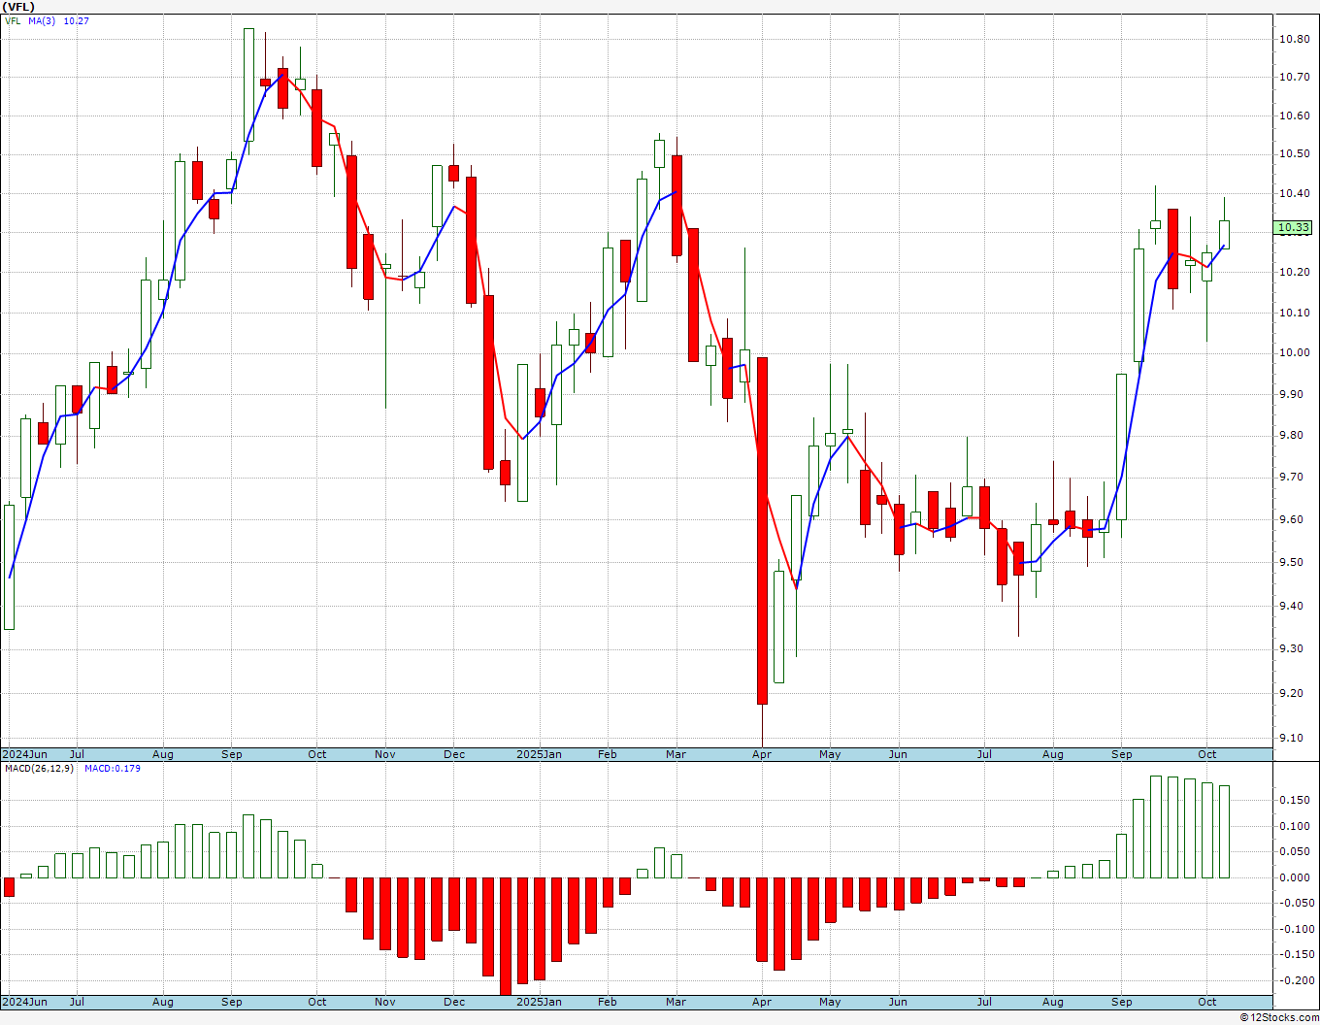1320x1025 pixels.
Task: Click Feb on the price chart date axis
Action: coord(608,754)
